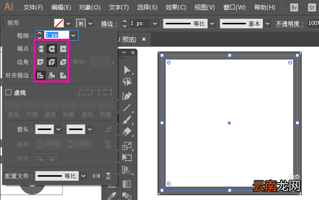The height and width of the screenshot is (200, 319).
Task: Select the Line Segment tool
Action: tap(127, 108)
